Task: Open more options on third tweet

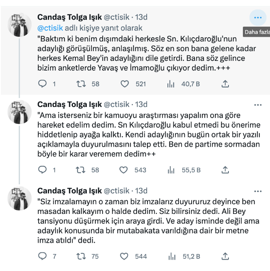Action: click(x=258, y=190)
